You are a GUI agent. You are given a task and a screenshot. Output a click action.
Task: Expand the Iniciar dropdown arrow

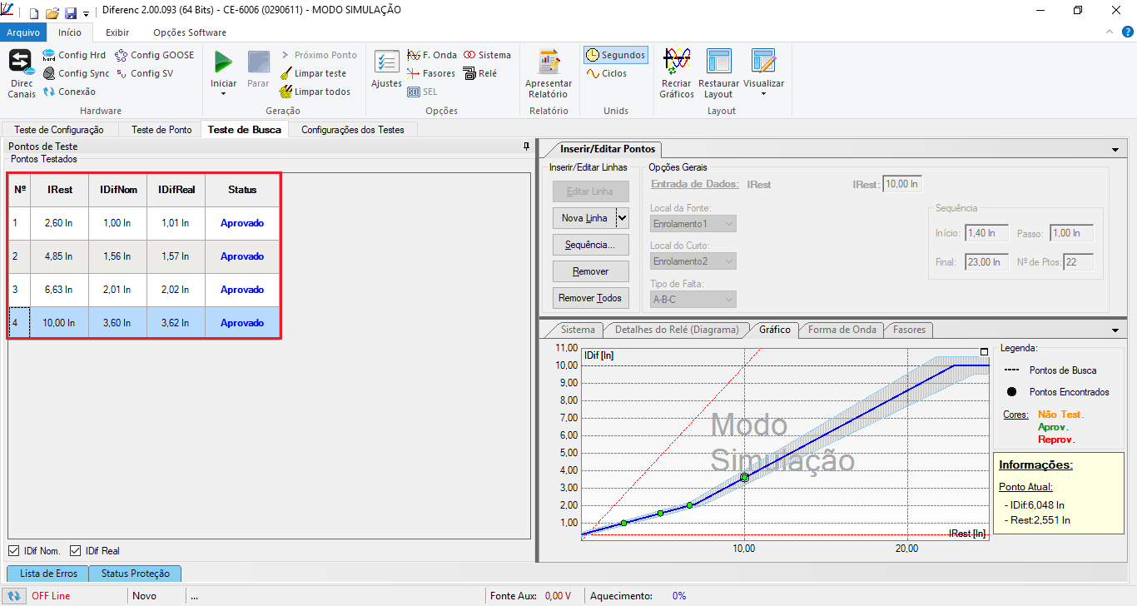(x=223, y=94)
